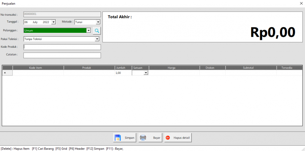Click the Kode Produk input field
The image size is (305, 151).
(62, 47)
